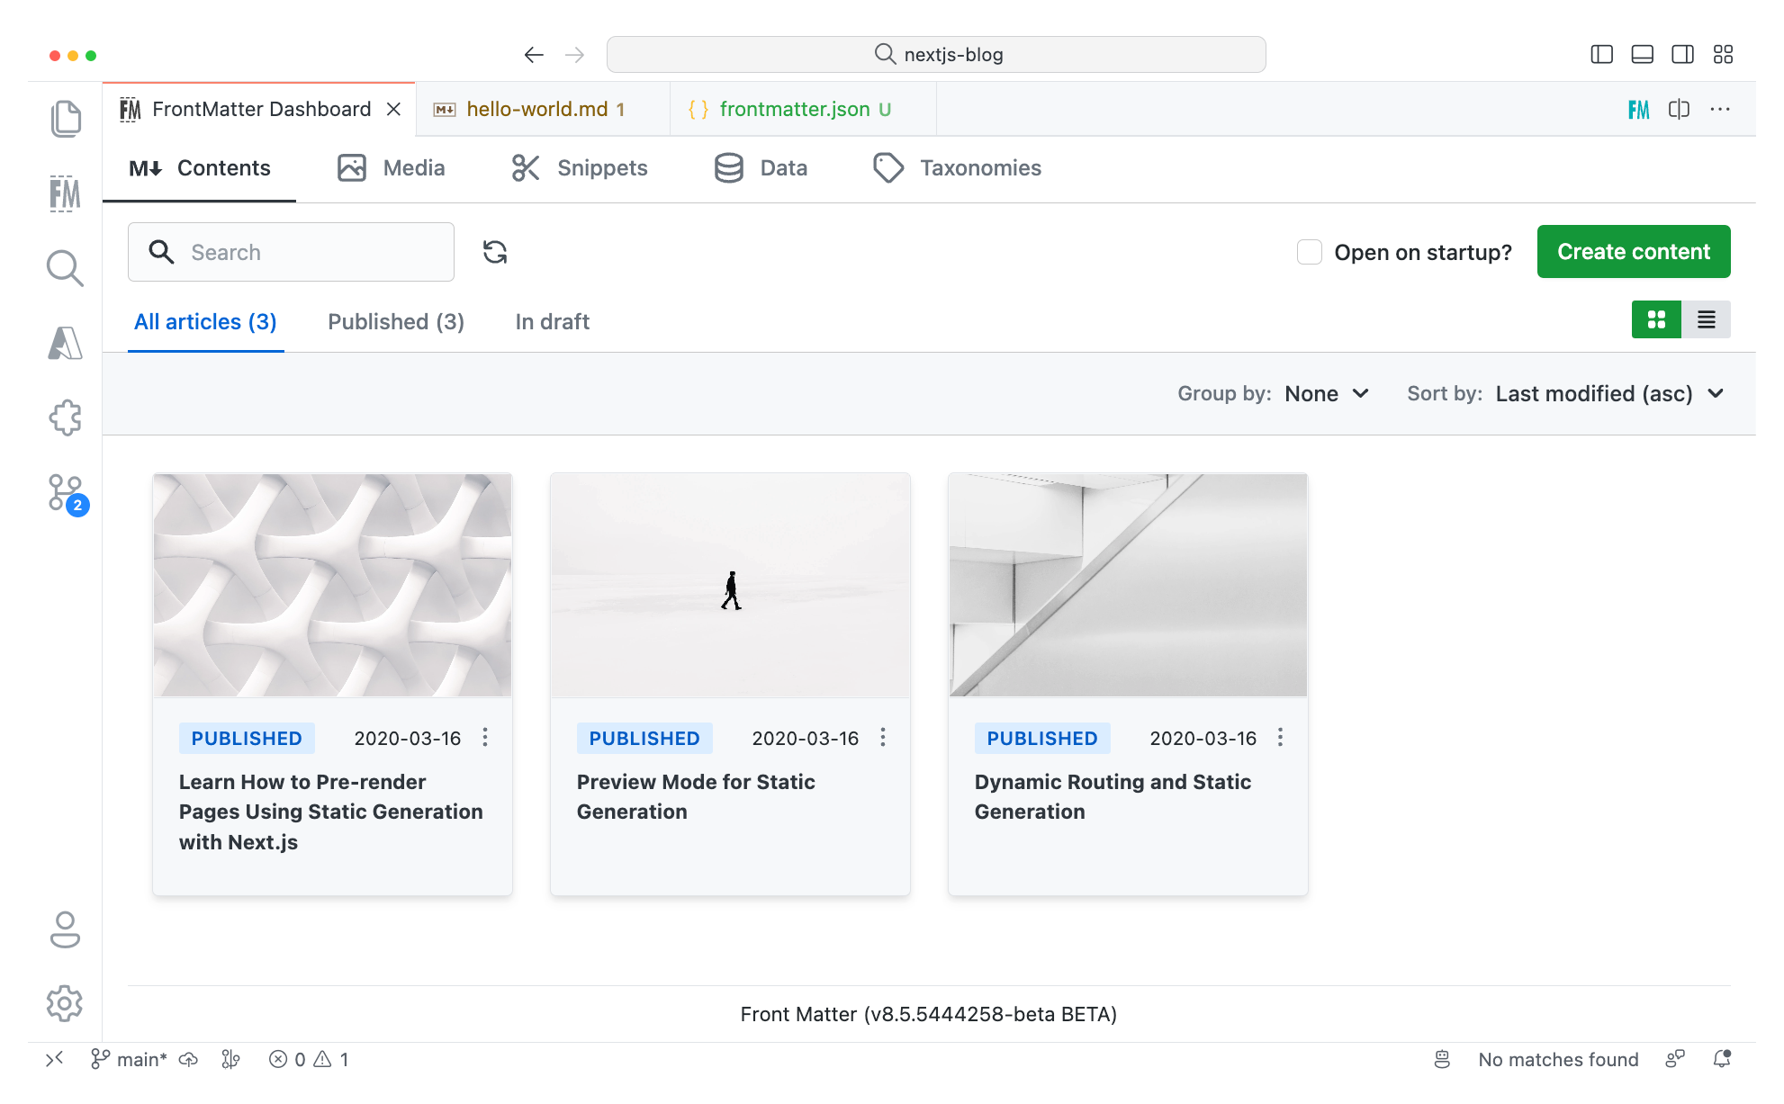1784x1104 pixels.
Task: Check the Open on startup checkbox
Action: click(1309, 252)
